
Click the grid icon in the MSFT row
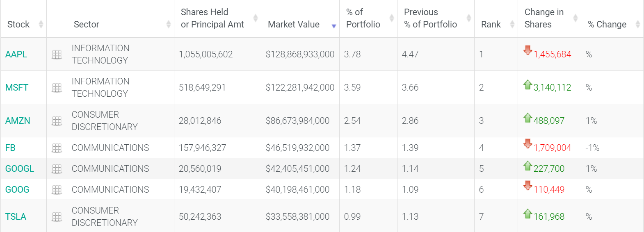pyautogui.click(x=57, y=88)
